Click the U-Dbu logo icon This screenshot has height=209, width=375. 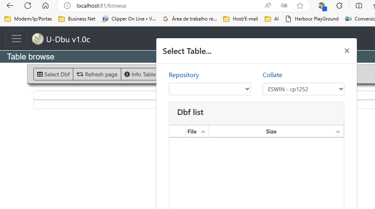click(x=38, y=39)
